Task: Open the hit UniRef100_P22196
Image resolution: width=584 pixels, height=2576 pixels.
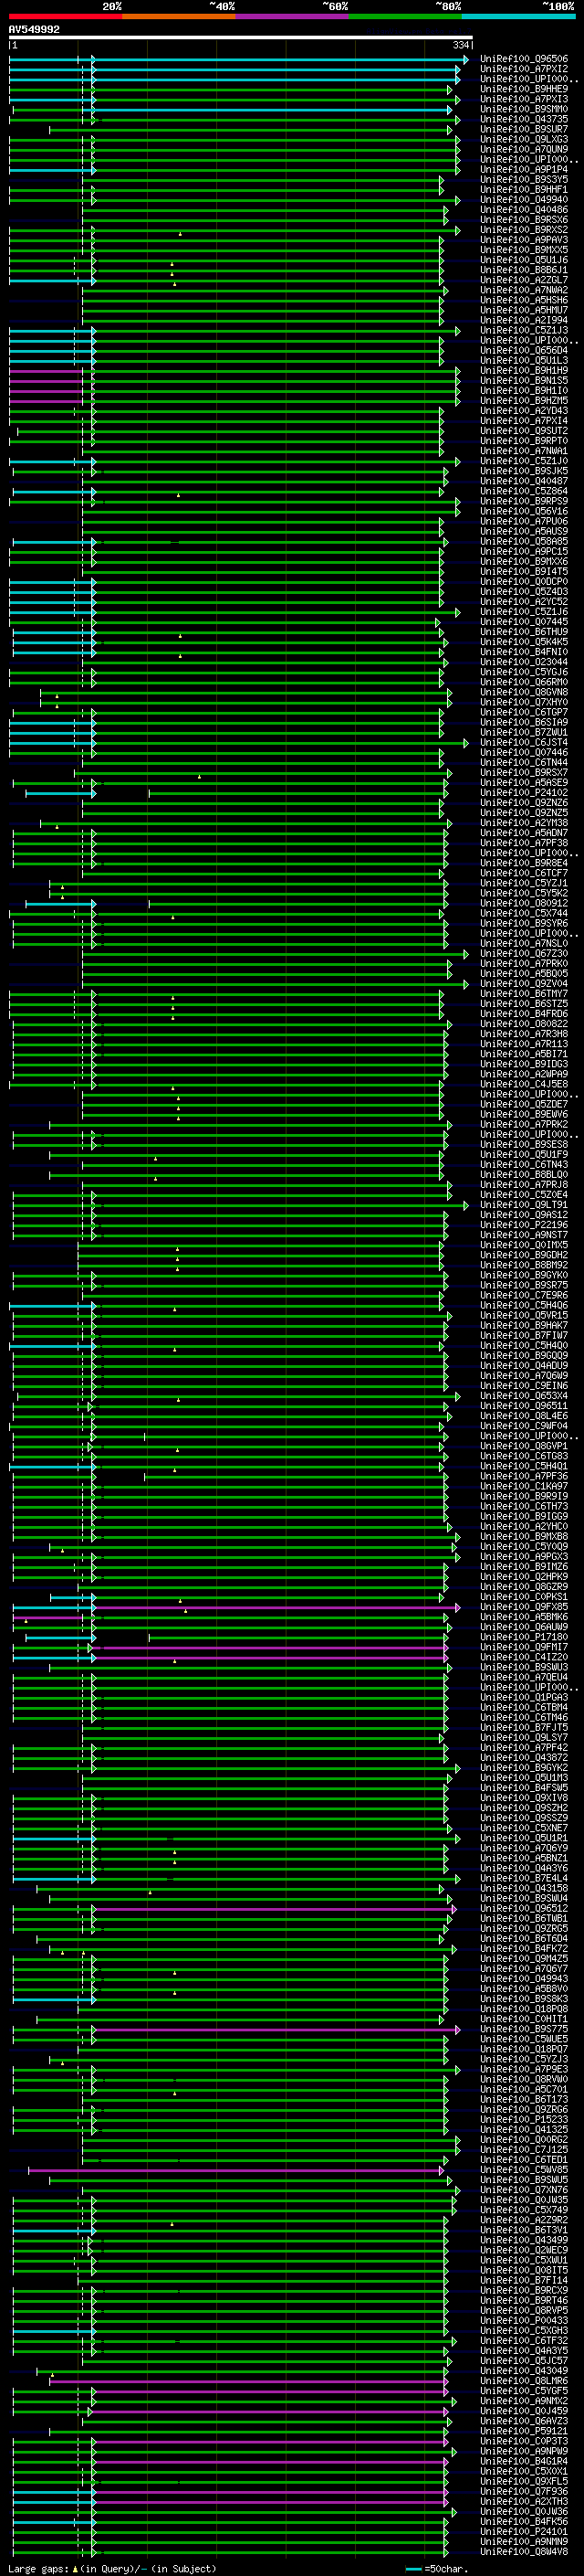Action: pos(524,1225)
